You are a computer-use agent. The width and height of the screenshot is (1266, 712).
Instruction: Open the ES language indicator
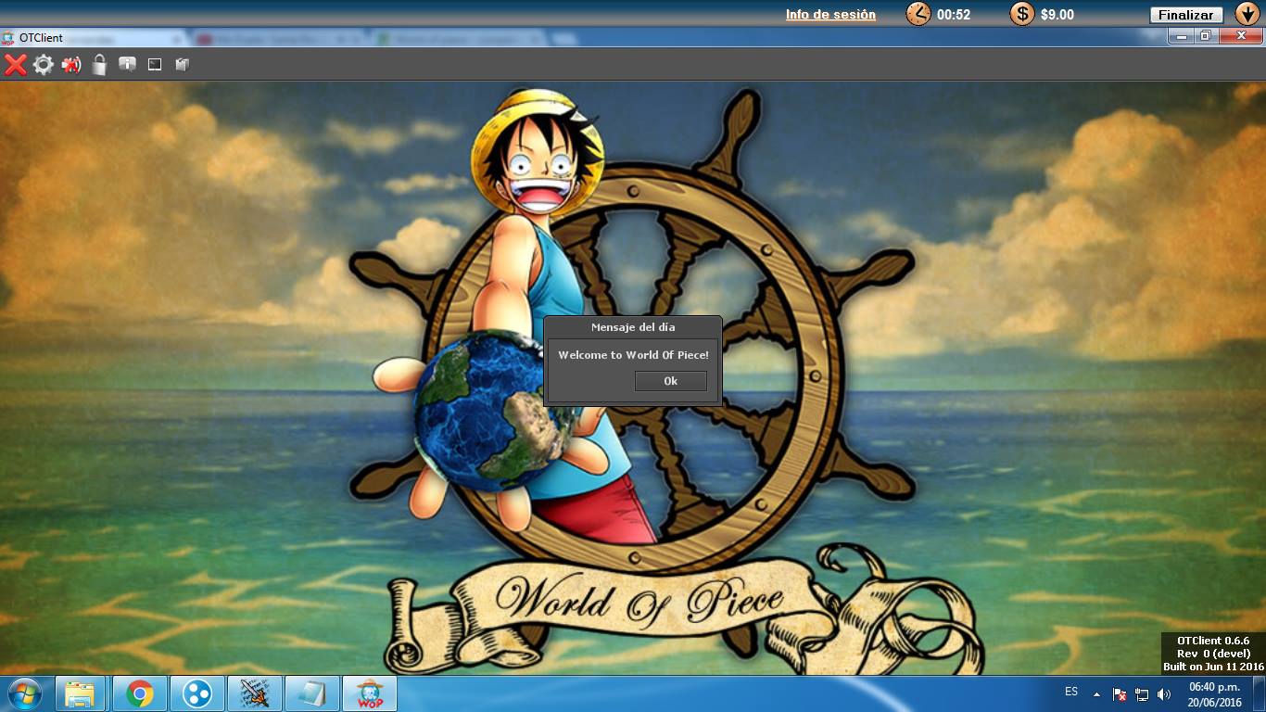tap(1071, 692)
